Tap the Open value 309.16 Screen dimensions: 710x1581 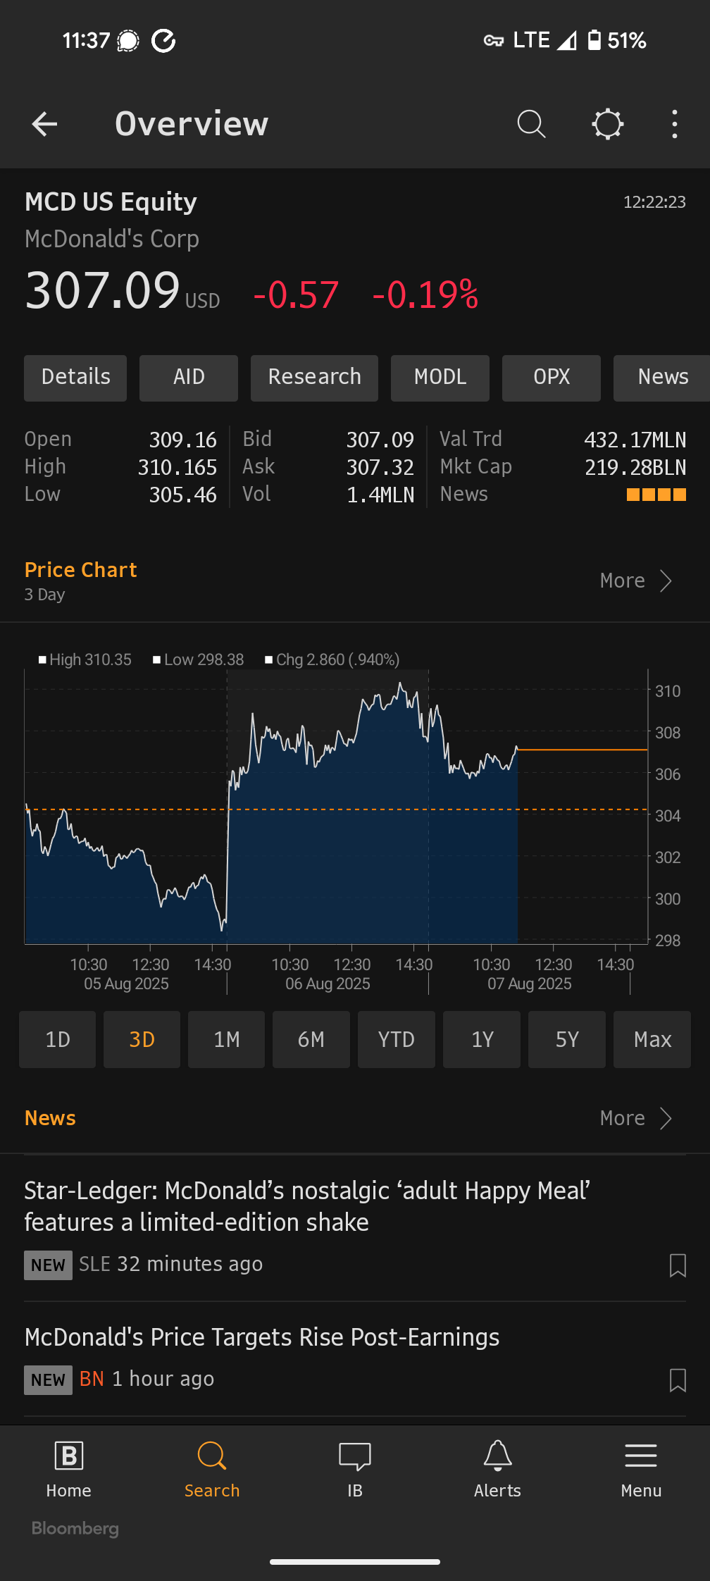(x=182, y=440)
